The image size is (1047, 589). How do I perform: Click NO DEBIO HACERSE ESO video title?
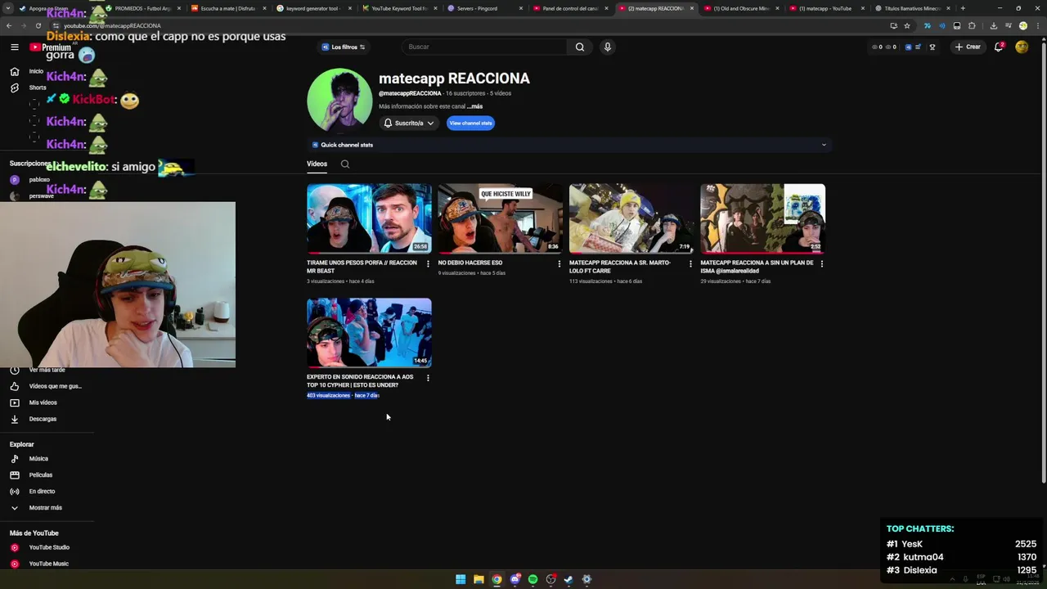[470, 263]
